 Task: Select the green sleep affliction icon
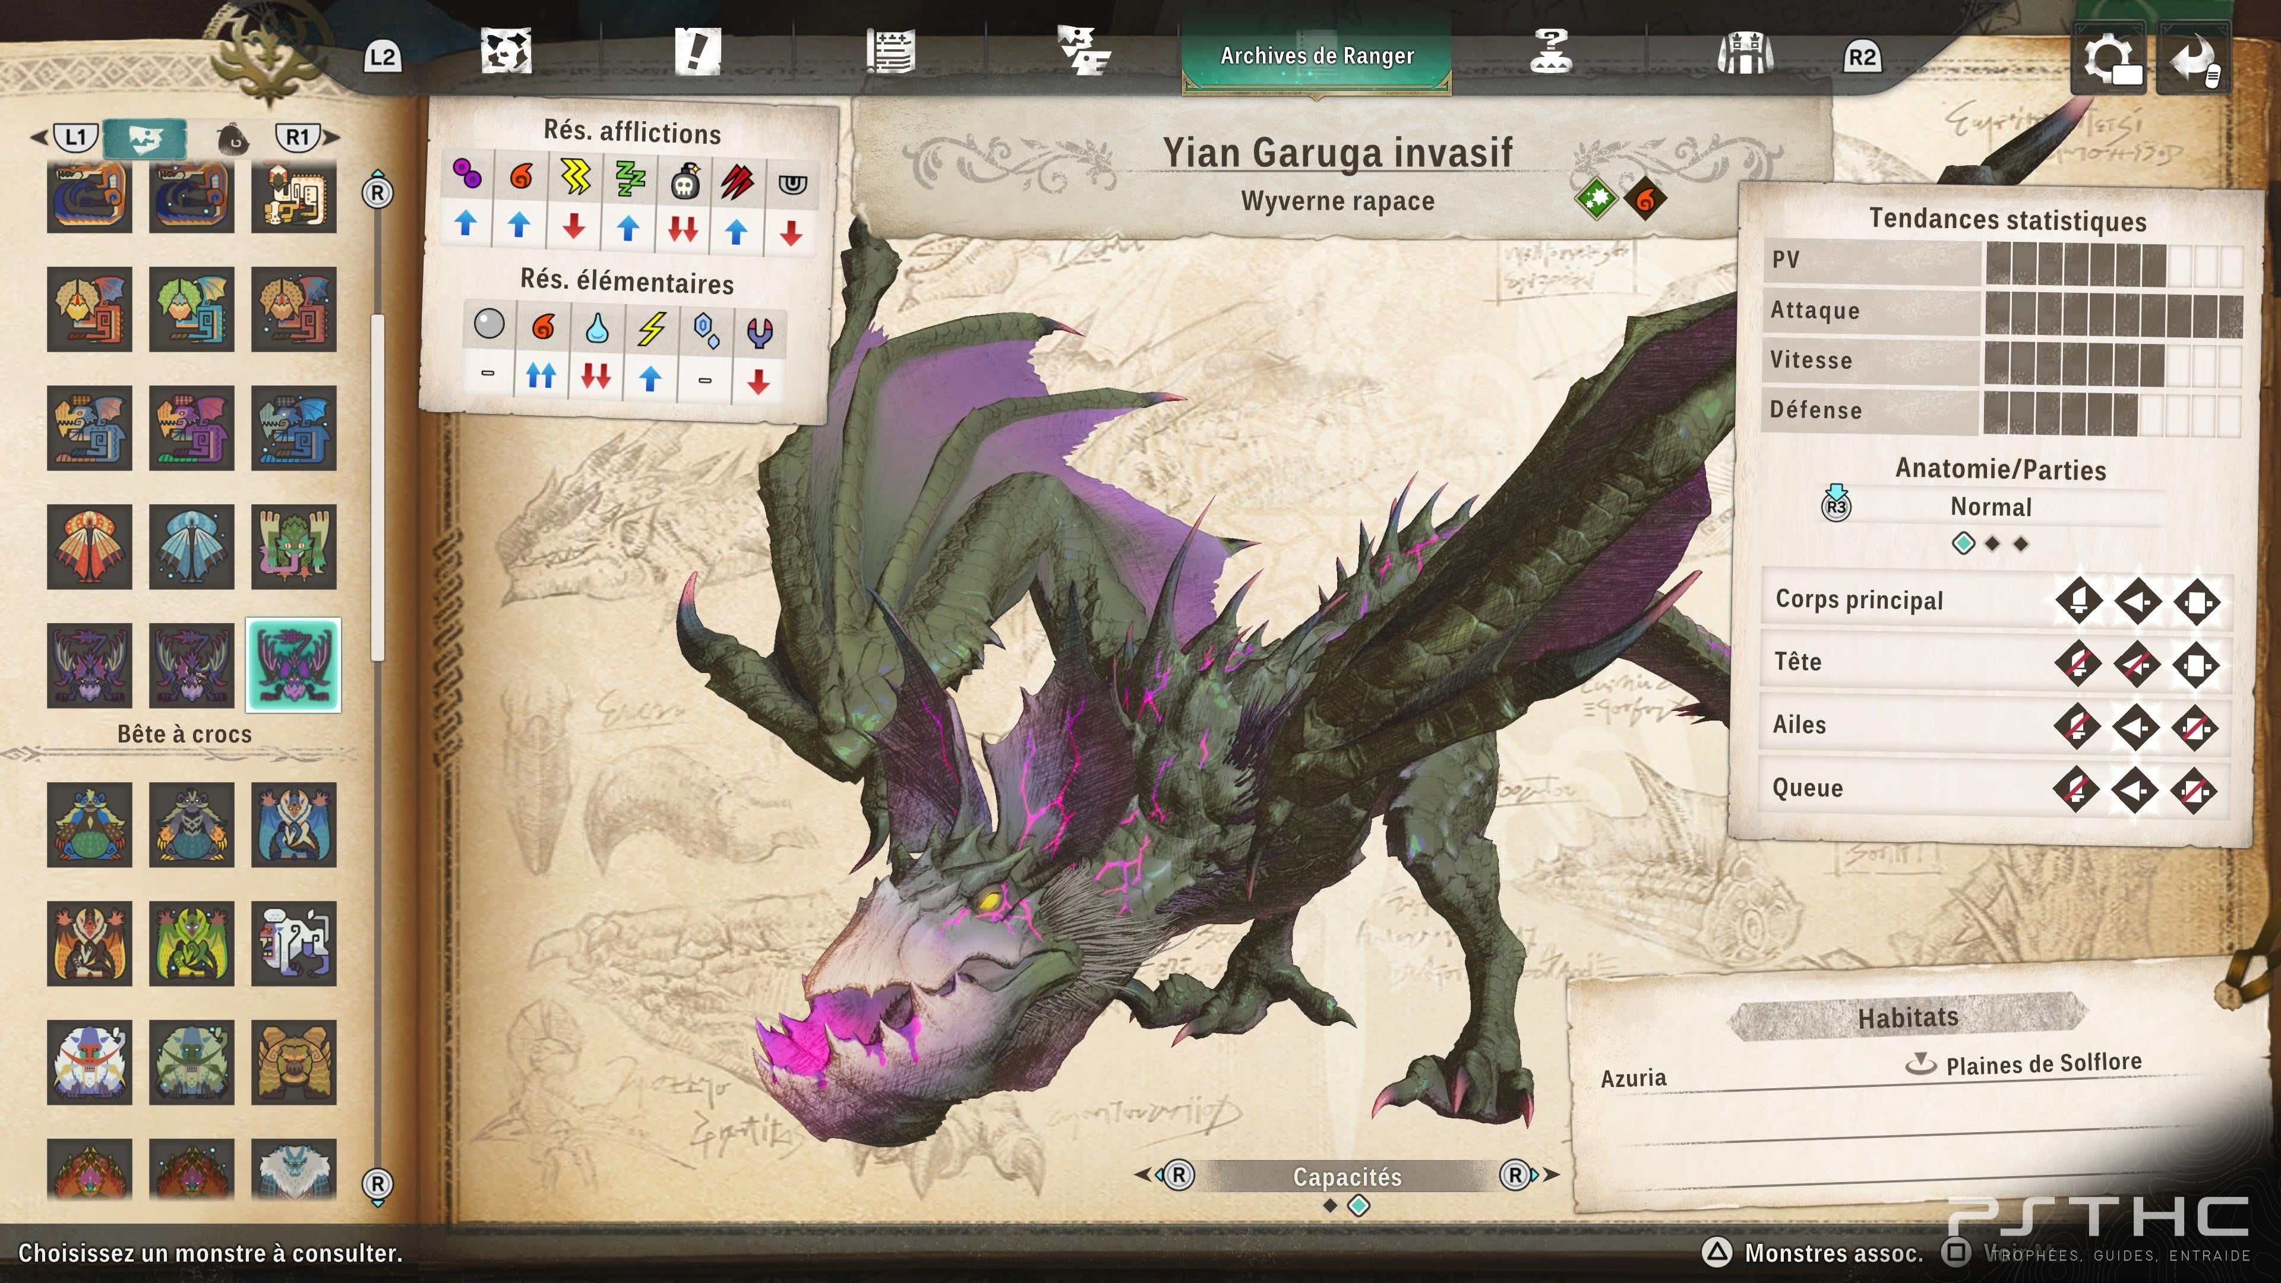pos(630,179)
